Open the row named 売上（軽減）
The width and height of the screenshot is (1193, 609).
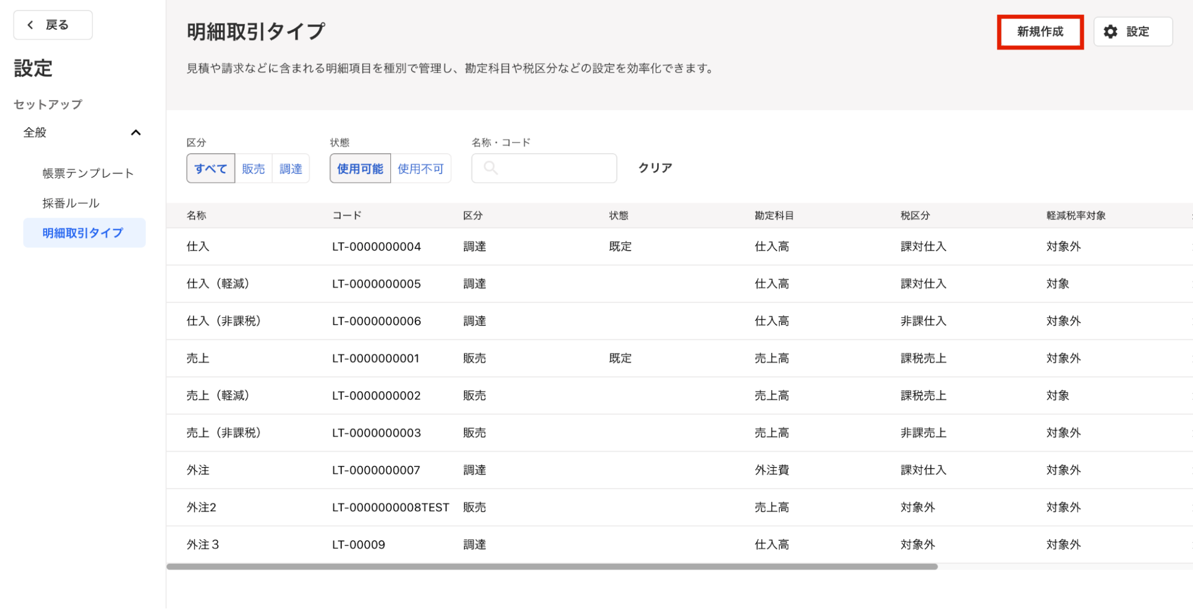(x=680, y=395)
